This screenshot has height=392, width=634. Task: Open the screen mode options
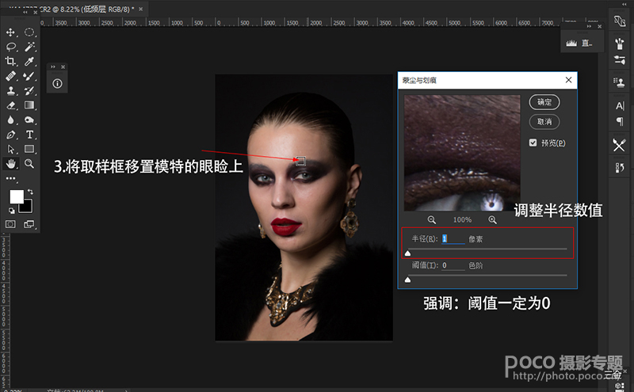click(29, 224)
